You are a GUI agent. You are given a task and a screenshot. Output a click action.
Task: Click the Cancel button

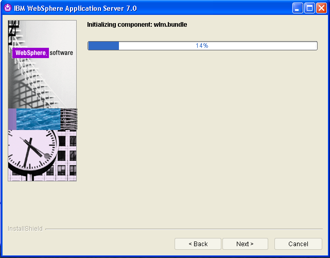click(x=298, y=244)
